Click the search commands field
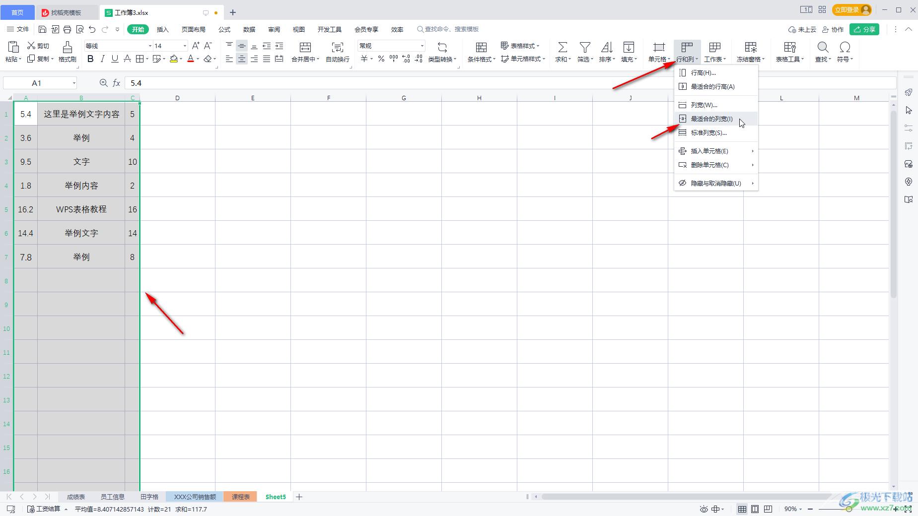The width and height of the screenshot is (918, 516). click(x=448, y=29)
